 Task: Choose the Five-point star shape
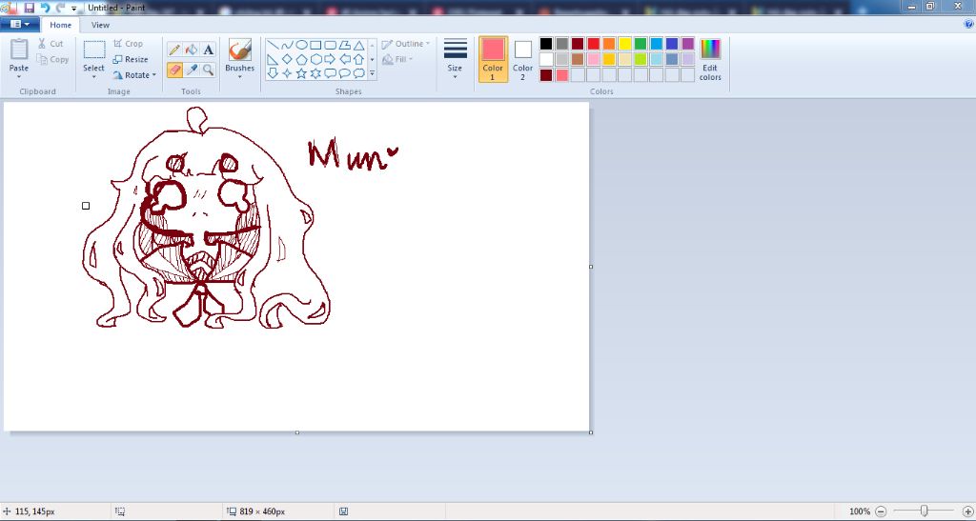(x=301, y=73)
